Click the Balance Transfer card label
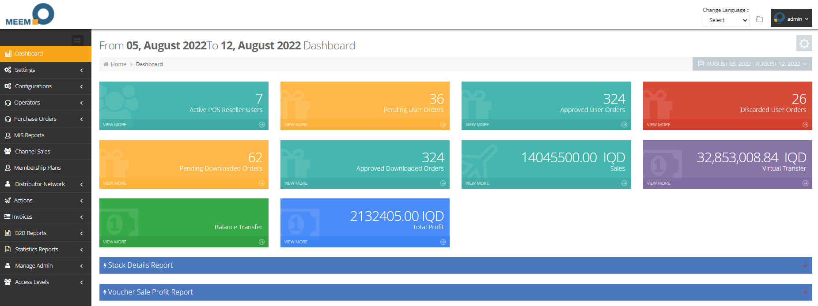Screen dimensions: 818x306 pos(239,227)
